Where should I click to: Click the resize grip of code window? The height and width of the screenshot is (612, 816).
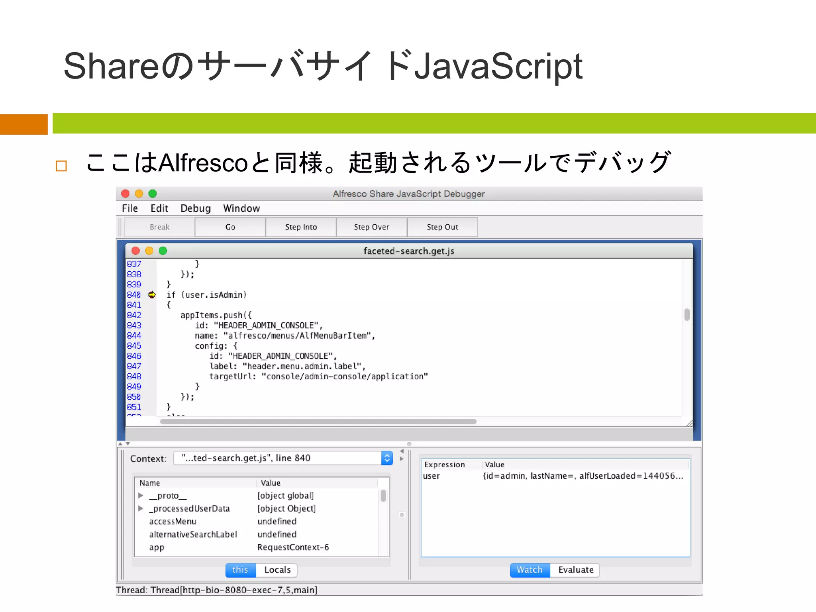[x=689, y=423]
